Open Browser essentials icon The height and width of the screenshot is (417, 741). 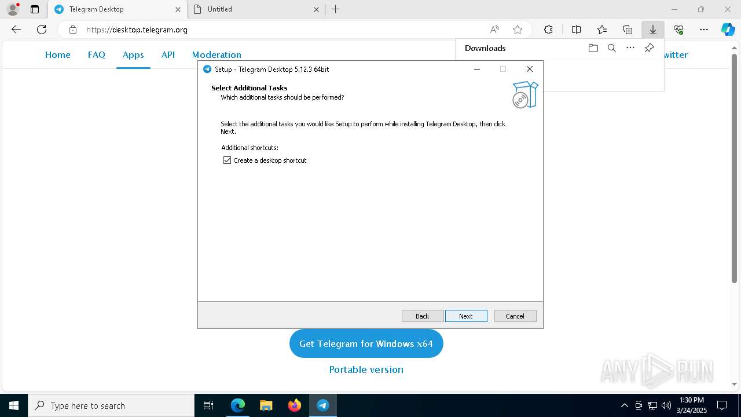[678, 30]
